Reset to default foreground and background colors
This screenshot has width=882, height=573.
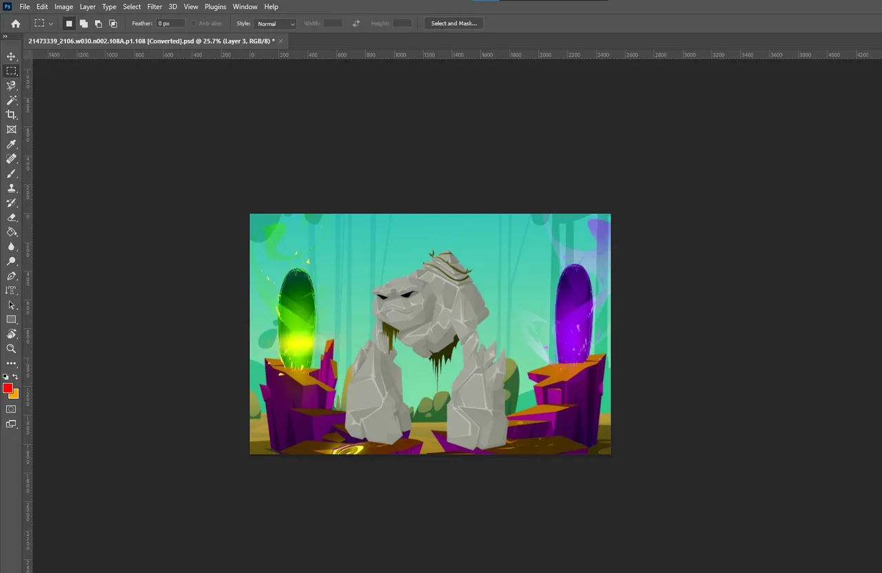coord(6,377)
